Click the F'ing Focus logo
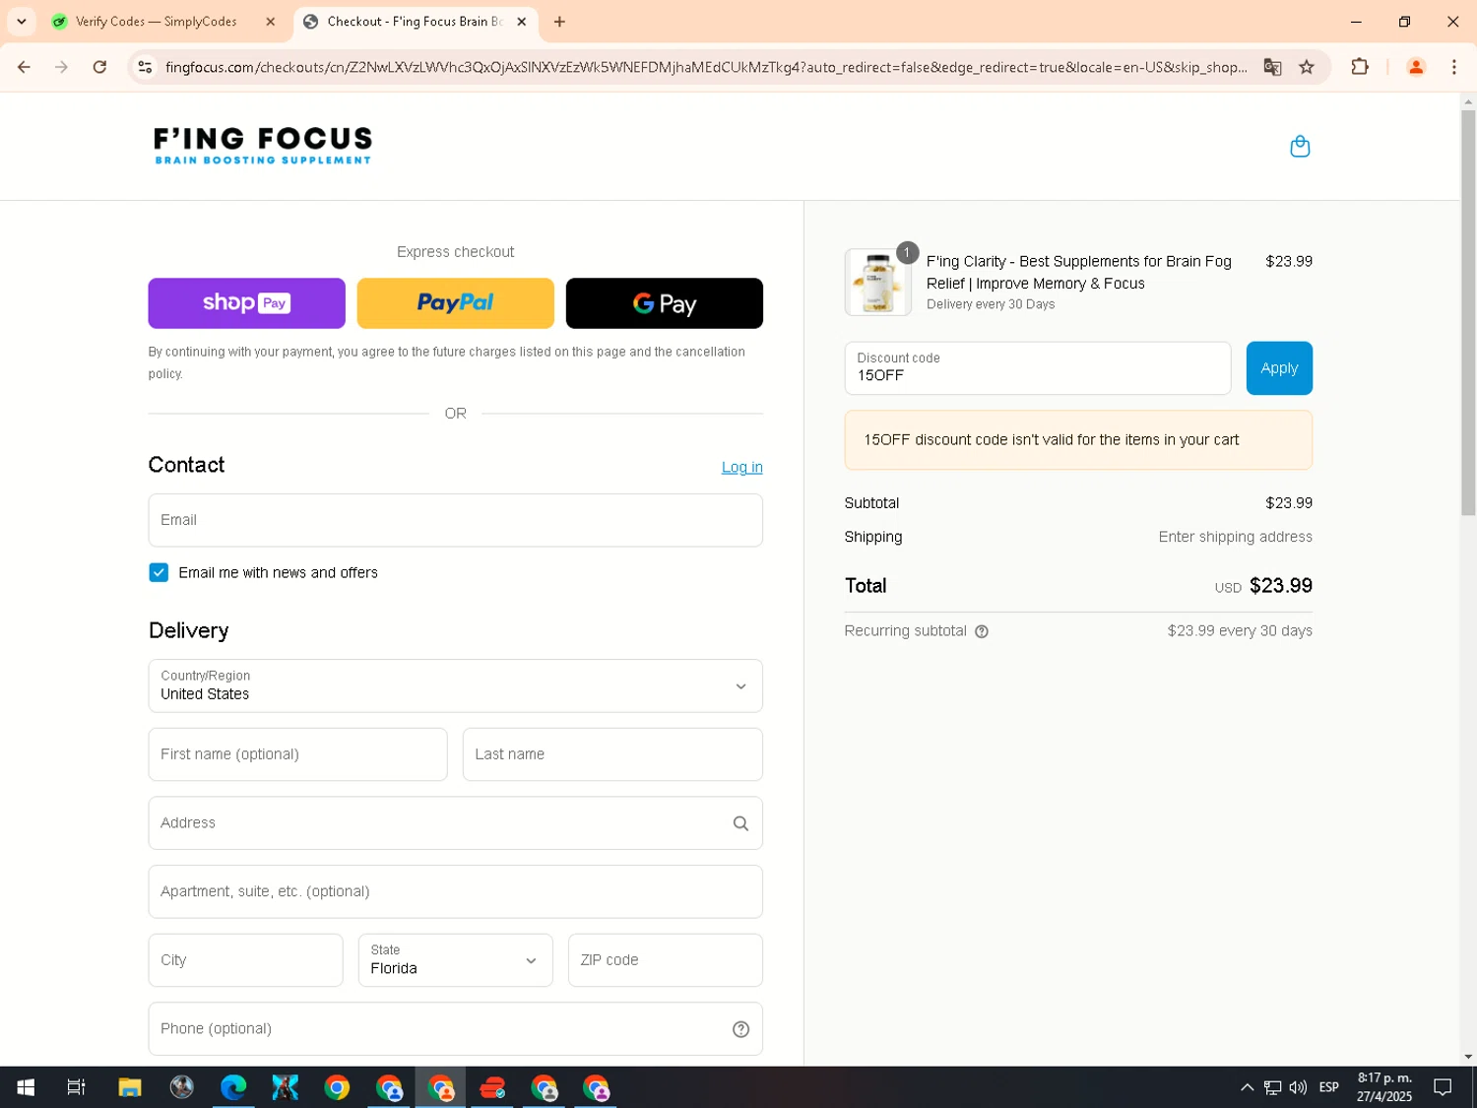 pyautogui.click(x=263, y=146)
